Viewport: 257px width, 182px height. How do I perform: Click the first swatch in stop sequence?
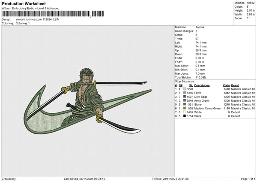[x=184, y=89]
